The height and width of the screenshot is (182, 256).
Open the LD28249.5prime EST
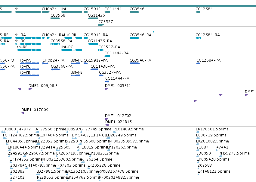point(108,138)
